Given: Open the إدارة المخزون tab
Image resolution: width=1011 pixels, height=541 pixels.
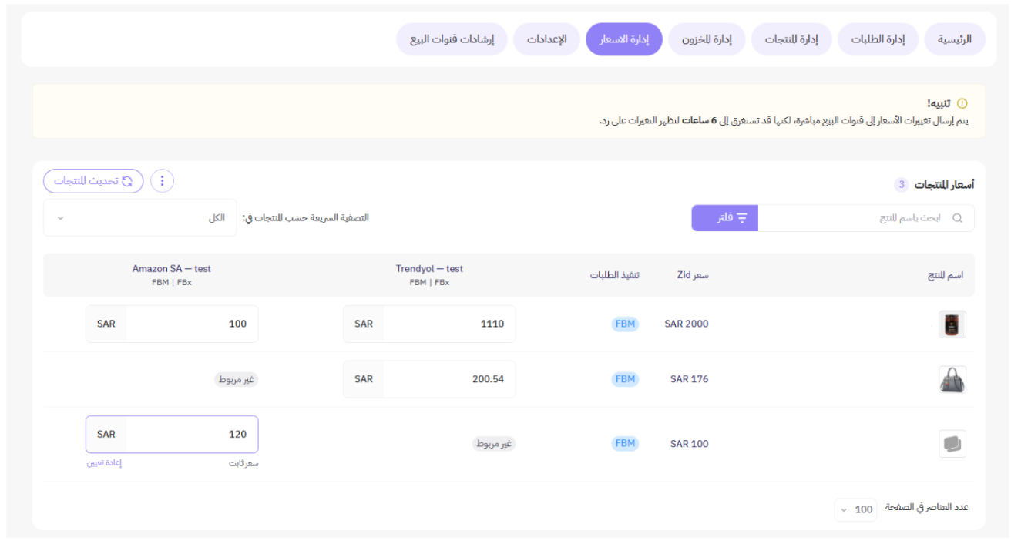Looking at the screenshot, I should pyautogui.click(x=707, y=39).
